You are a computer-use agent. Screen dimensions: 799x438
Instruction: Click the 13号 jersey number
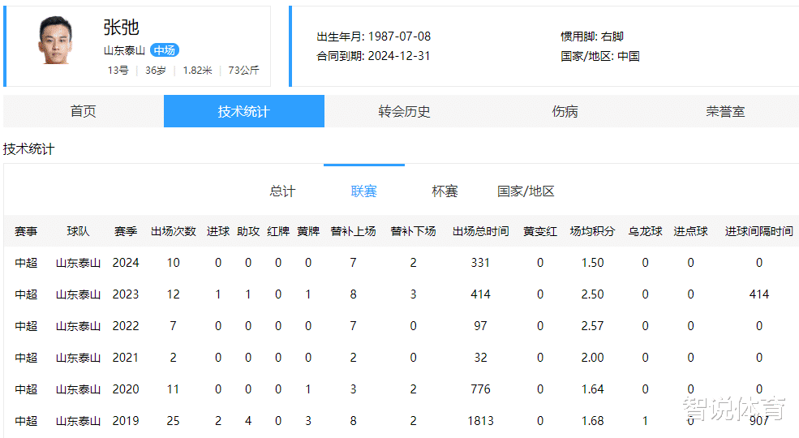point(118,71)
